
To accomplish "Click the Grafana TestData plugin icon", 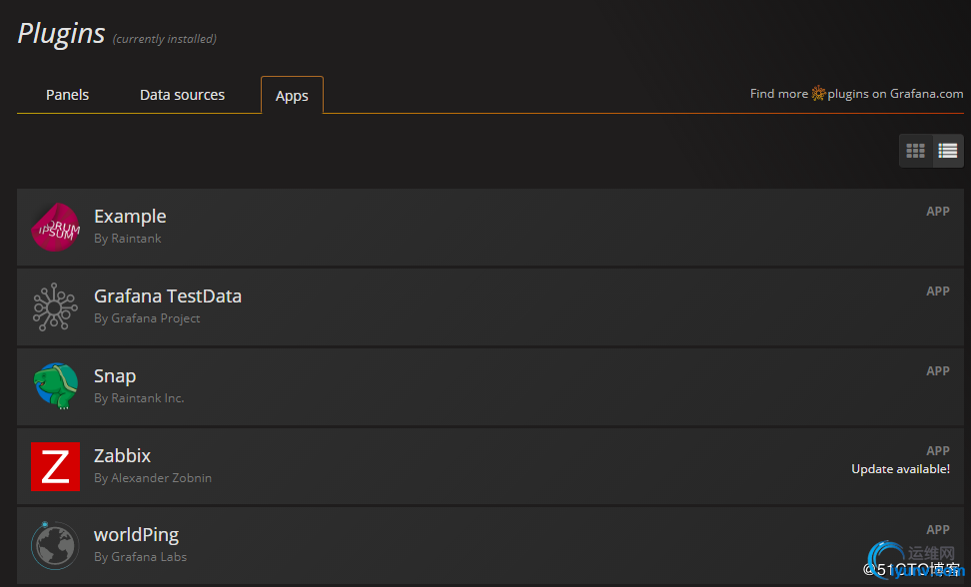I will 55,307.
